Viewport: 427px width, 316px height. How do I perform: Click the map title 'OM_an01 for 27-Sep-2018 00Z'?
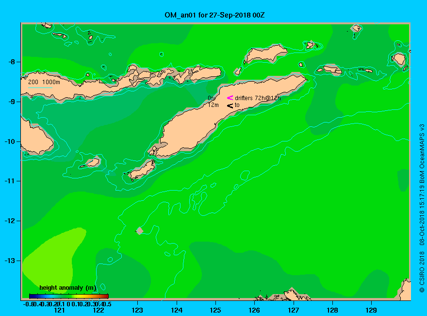(214, 15)
